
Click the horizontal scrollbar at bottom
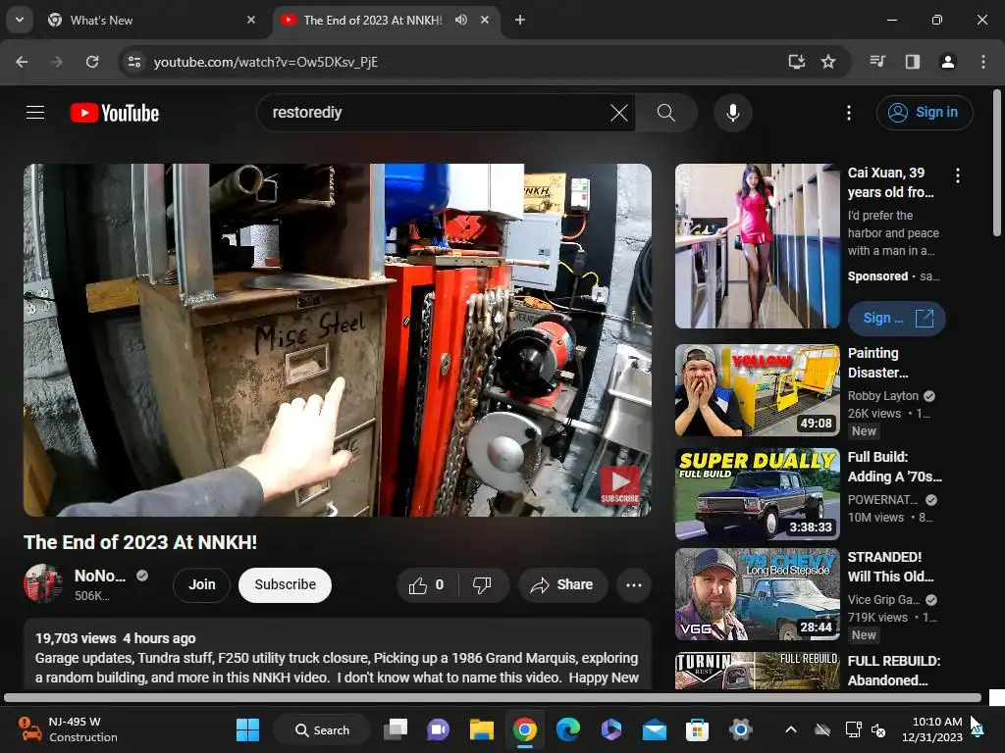tap(493, 697)
